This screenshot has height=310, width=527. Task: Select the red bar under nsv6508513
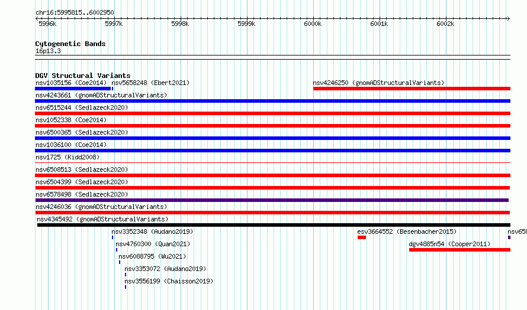tap(272, 175)
